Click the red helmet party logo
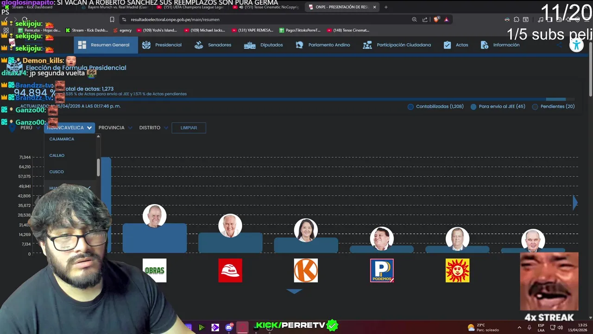Image resolution: width=593 pixels, height=334 pixels. coord(230,270)
